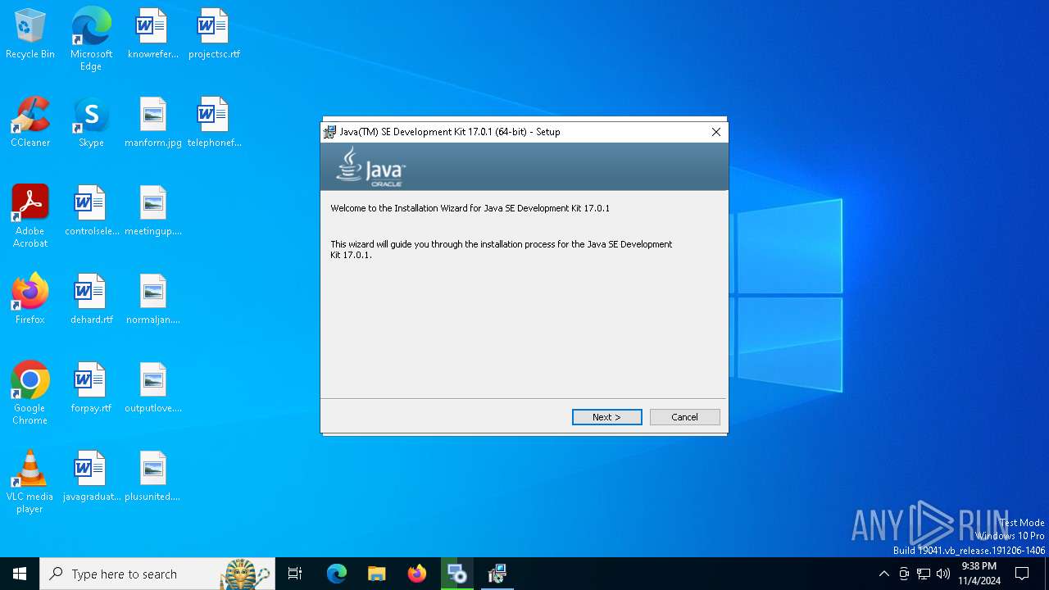Click the Java installer title bar icon
This screenshot has width=1049, height=590.
click(329, 132)
